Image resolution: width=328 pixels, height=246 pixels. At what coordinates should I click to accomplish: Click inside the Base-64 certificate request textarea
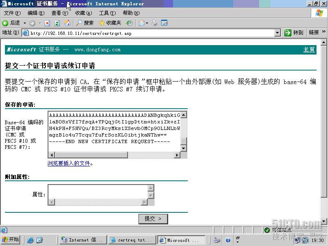click(x=114, y=132)
